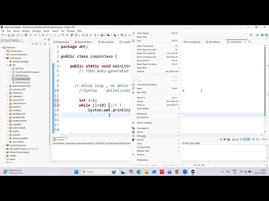Open Project Explorer view menu dots
Screen dimensions: 269x201
tap(49, 44)
